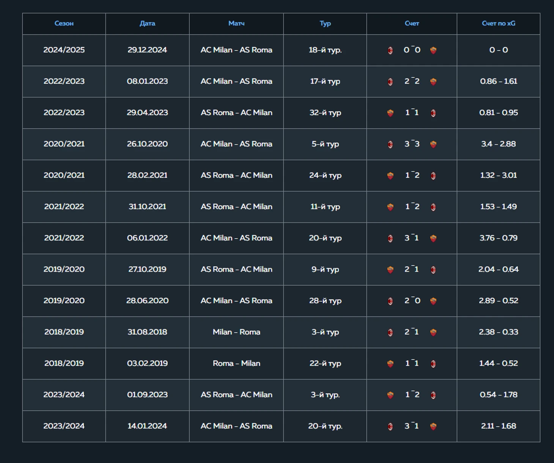
Task: Select the date 31.10.2021
Action: coord(147,206)
